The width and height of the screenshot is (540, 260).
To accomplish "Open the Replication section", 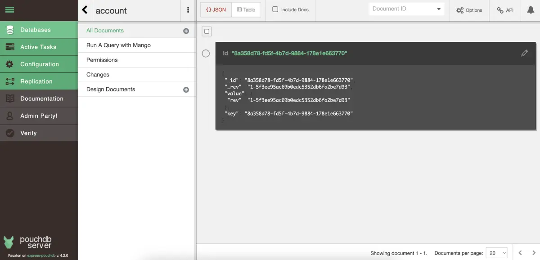I will point(39,81).
